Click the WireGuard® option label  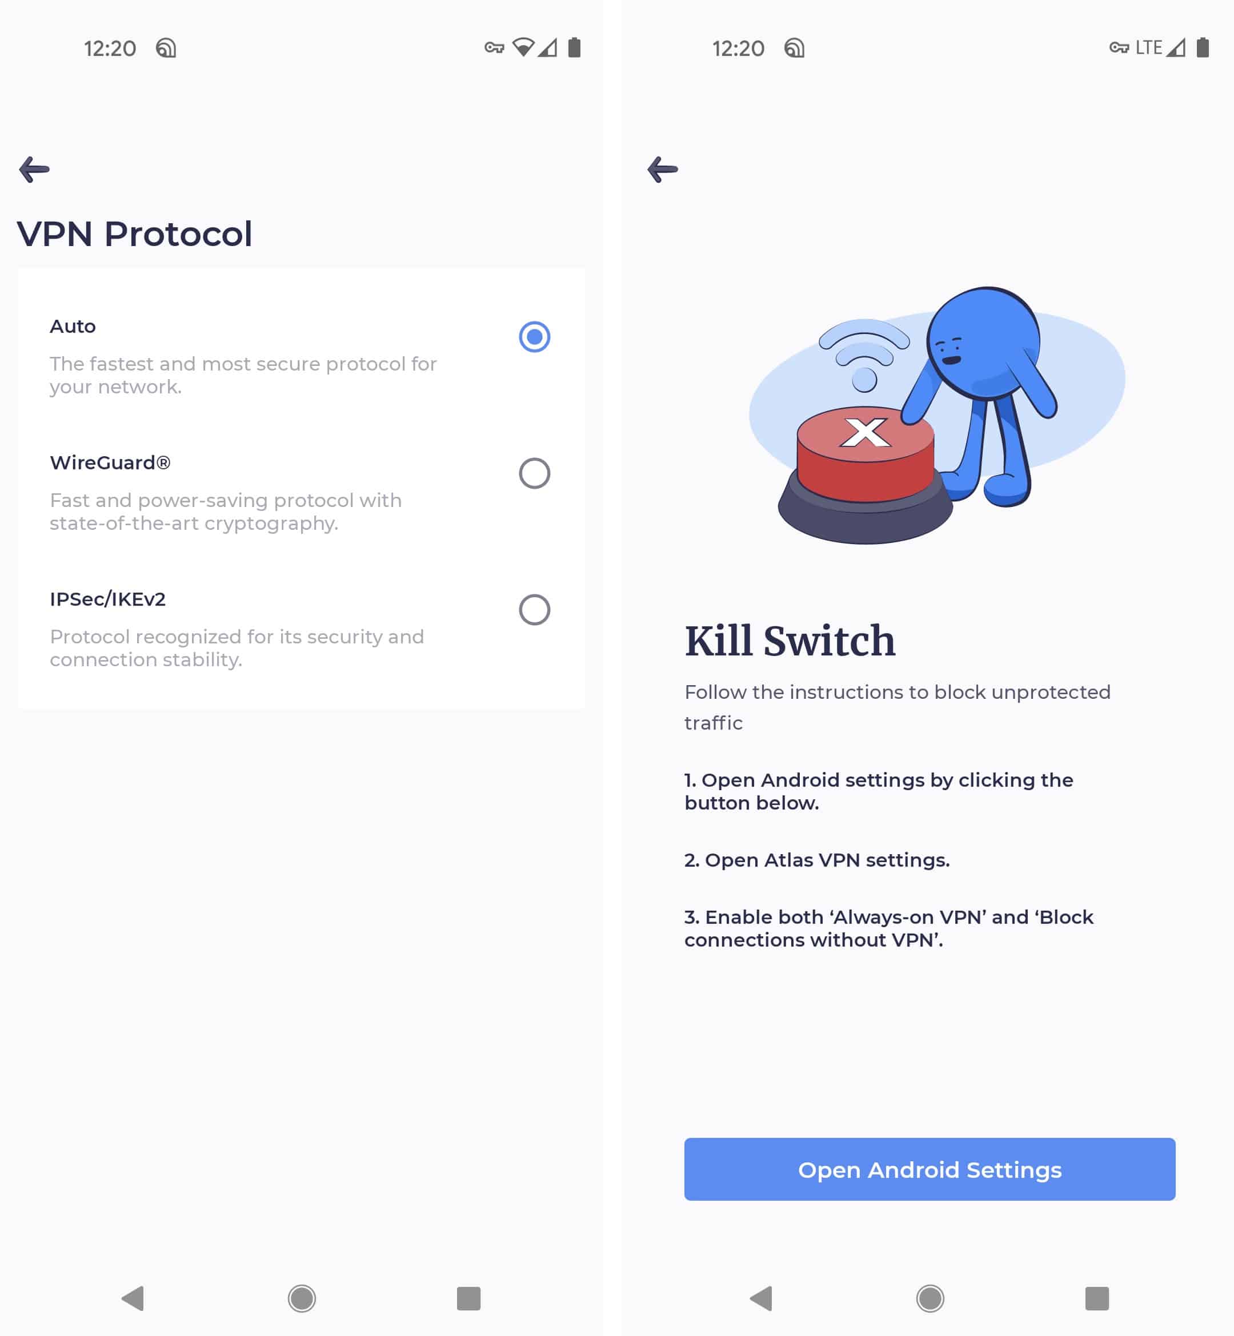tap(110, 462)
